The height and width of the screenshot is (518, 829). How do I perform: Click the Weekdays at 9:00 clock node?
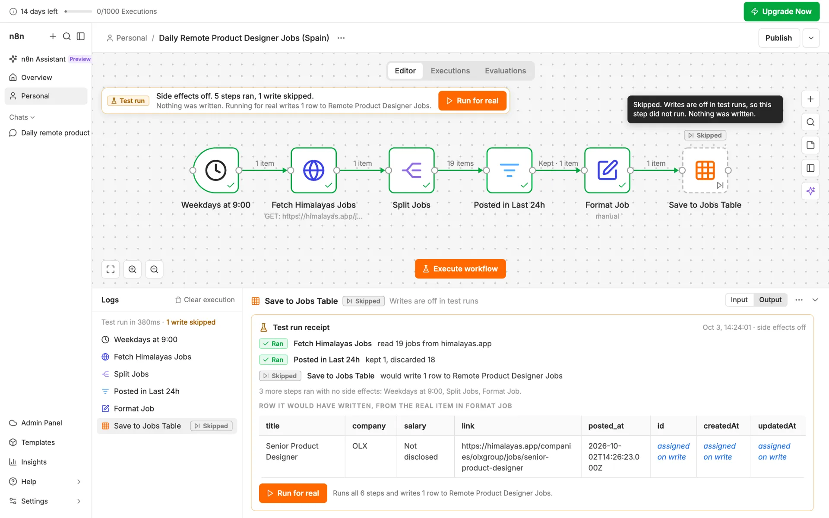point(216,170)
